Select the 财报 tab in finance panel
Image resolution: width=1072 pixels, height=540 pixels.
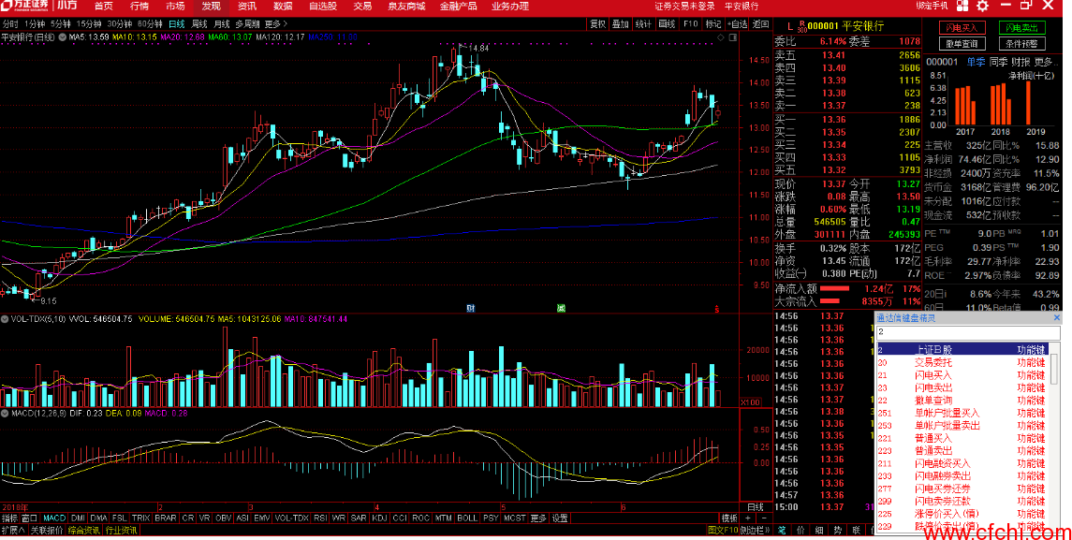click(x=1021, y=62)
